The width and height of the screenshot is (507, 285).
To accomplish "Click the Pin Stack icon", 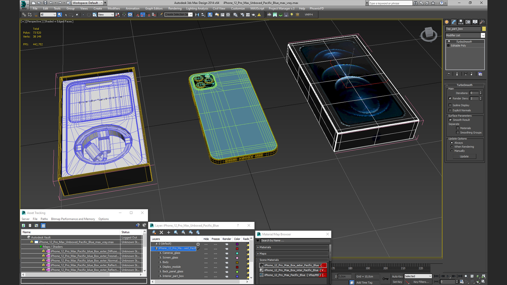I will pos(448,74).
